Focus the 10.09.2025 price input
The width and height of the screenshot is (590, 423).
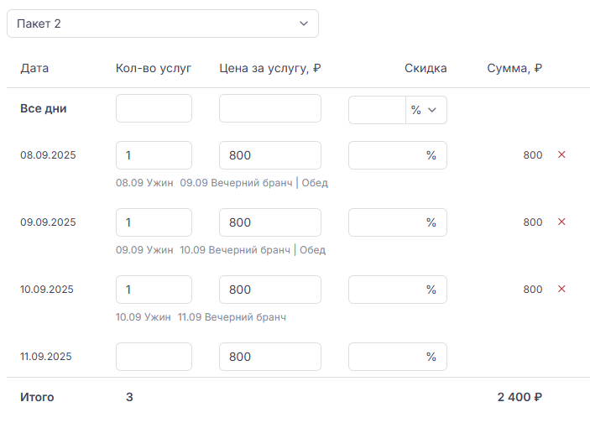[269, 290]
